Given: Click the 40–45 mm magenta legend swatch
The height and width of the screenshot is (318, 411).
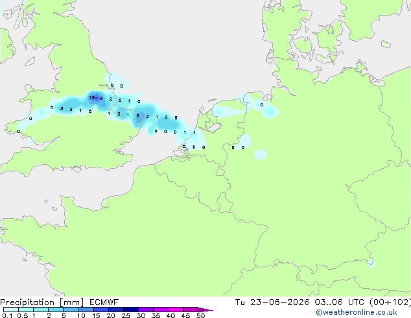Looking at the screenshot, I should tap(176, 310).
